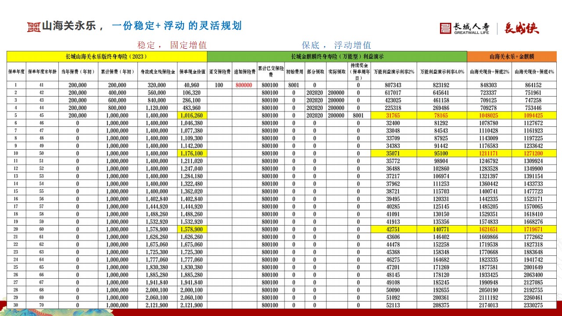Select the red 800000 追加保险费 value

click(244, 85)
